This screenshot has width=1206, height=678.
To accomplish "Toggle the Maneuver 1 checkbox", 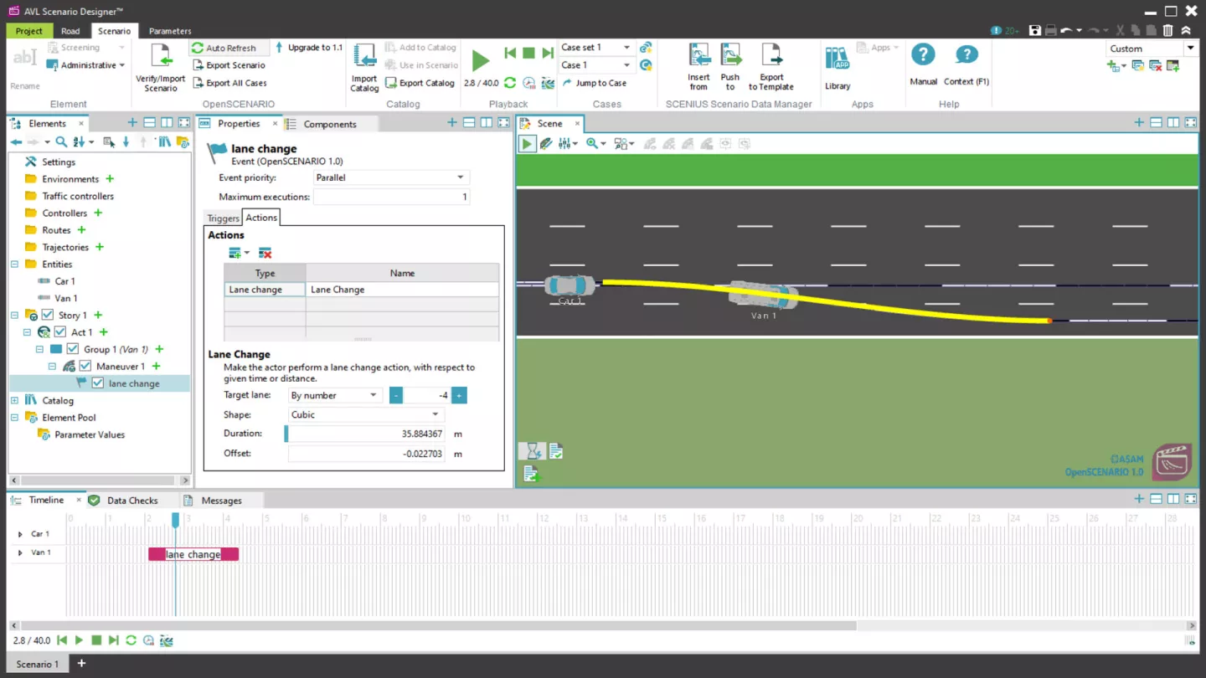I will (x=85, y=366).
